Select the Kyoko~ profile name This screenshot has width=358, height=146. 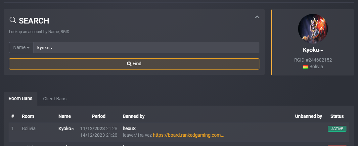313,50
